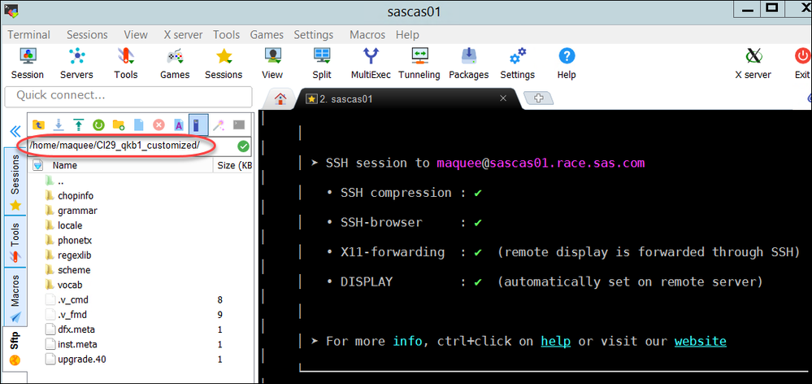Switch to the home tab
This screenshot has width=812, height=384.
pos(280,98)
